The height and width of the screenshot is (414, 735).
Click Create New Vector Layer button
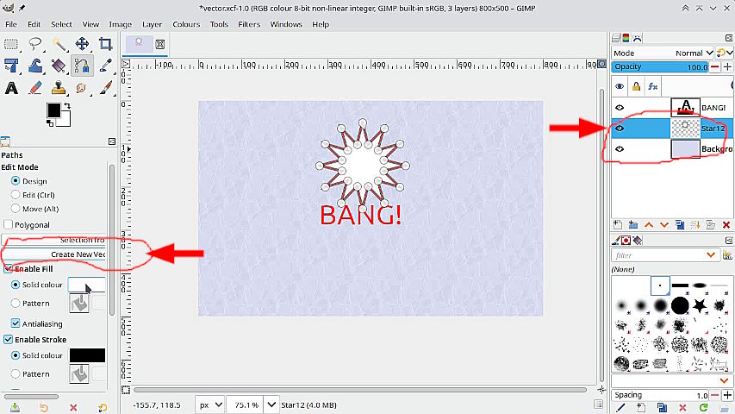pos(54,254)
